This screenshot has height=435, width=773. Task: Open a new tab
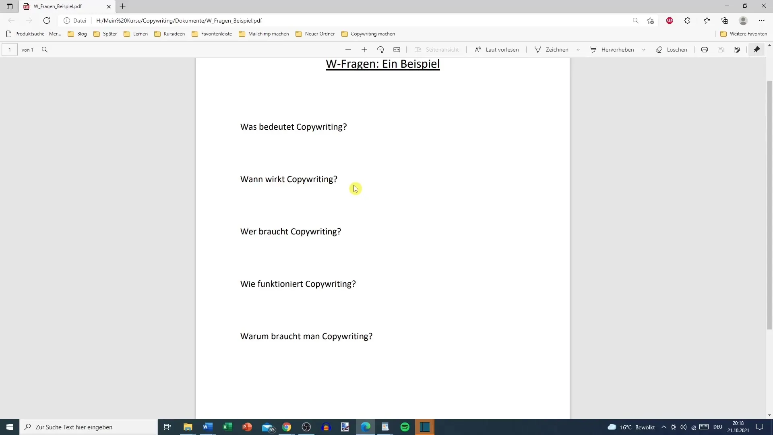point(123,6)
